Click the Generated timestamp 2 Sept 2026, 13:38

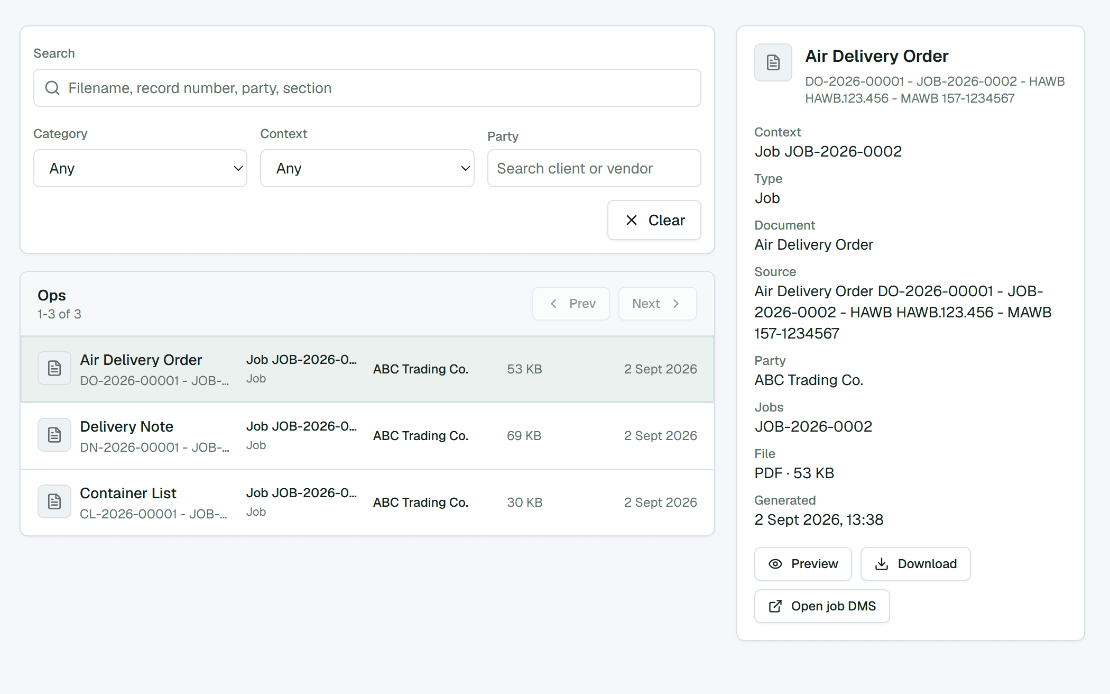(819, 519)
